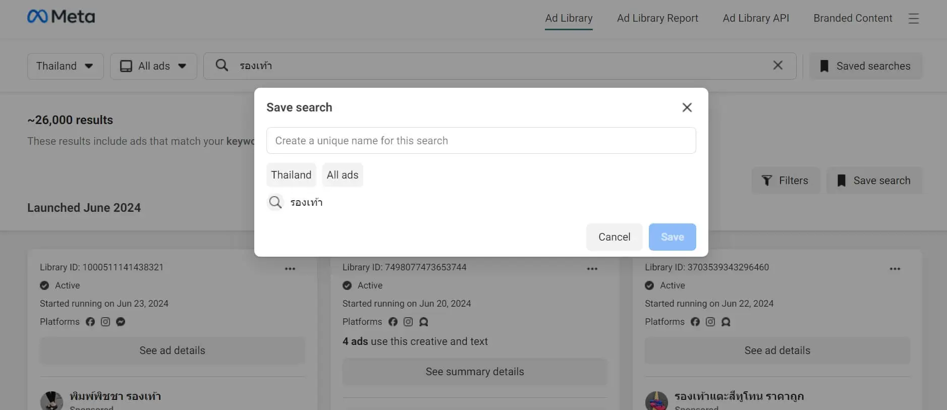Click the Save search button behind dialog
The image size is (947, 410).
click(874, 181)
